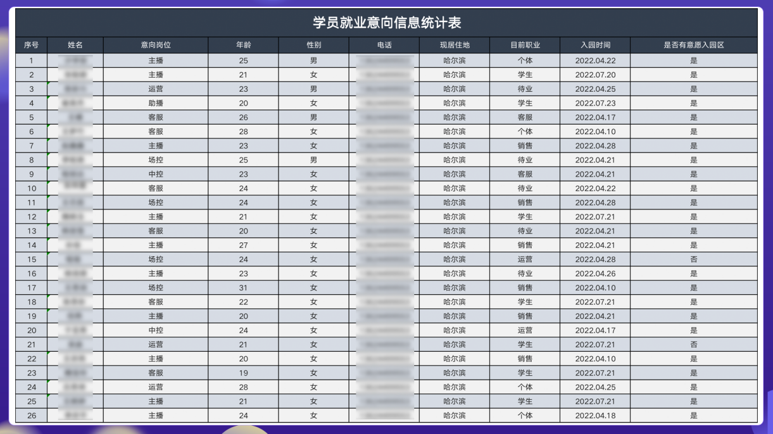Click the 否 cell in row 21
Image resolution: width=773 pixels, height=434 pixels.
(x=694, y=344)
